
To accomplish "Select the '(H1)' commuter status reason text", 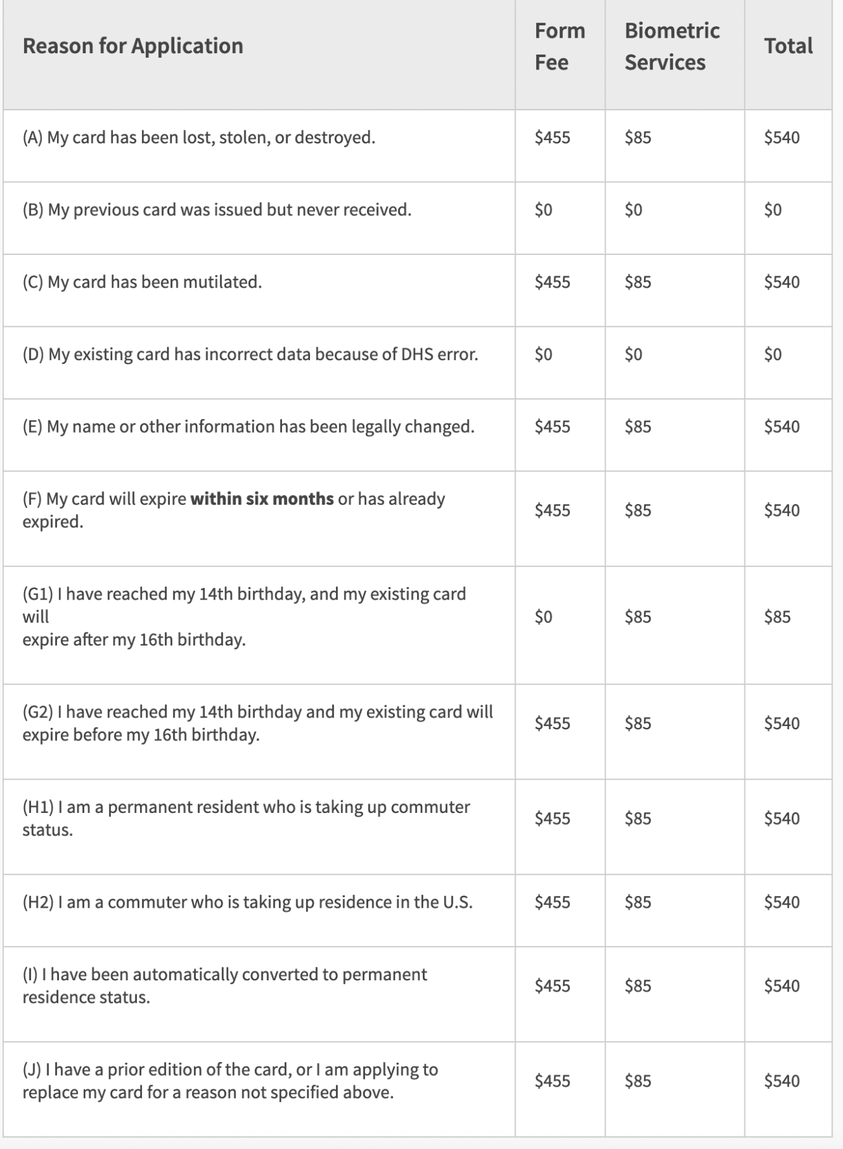I will [x=246, y=808].
